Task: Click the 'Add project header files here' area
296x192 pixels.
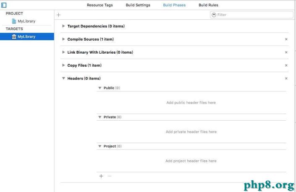Action: point(191,161)
